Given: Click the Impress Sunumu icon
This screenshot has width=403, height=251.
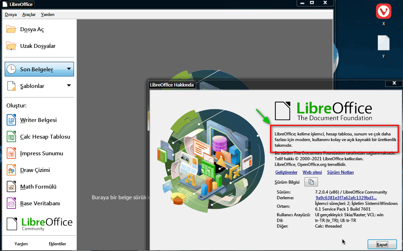Looking at the screenshot, I should 11,154.
